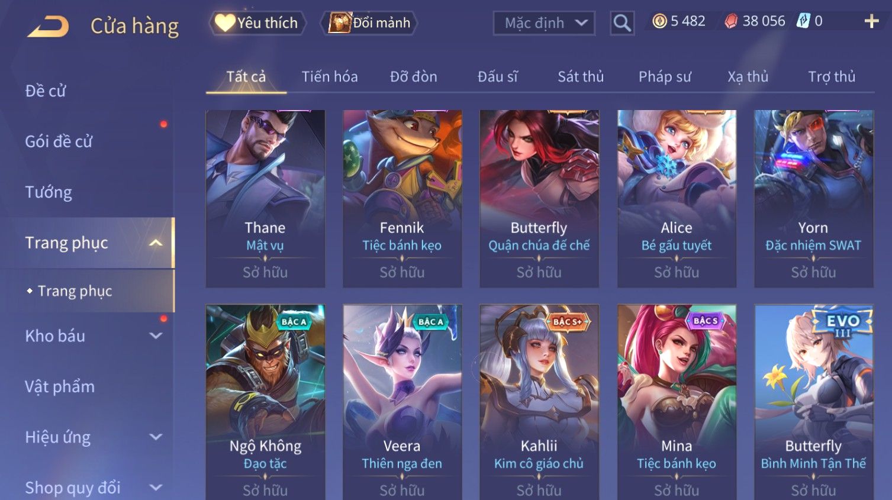Viewport: 892px width, 500px height.
Task: Go back using the golden return arrow
Action: 49,26
